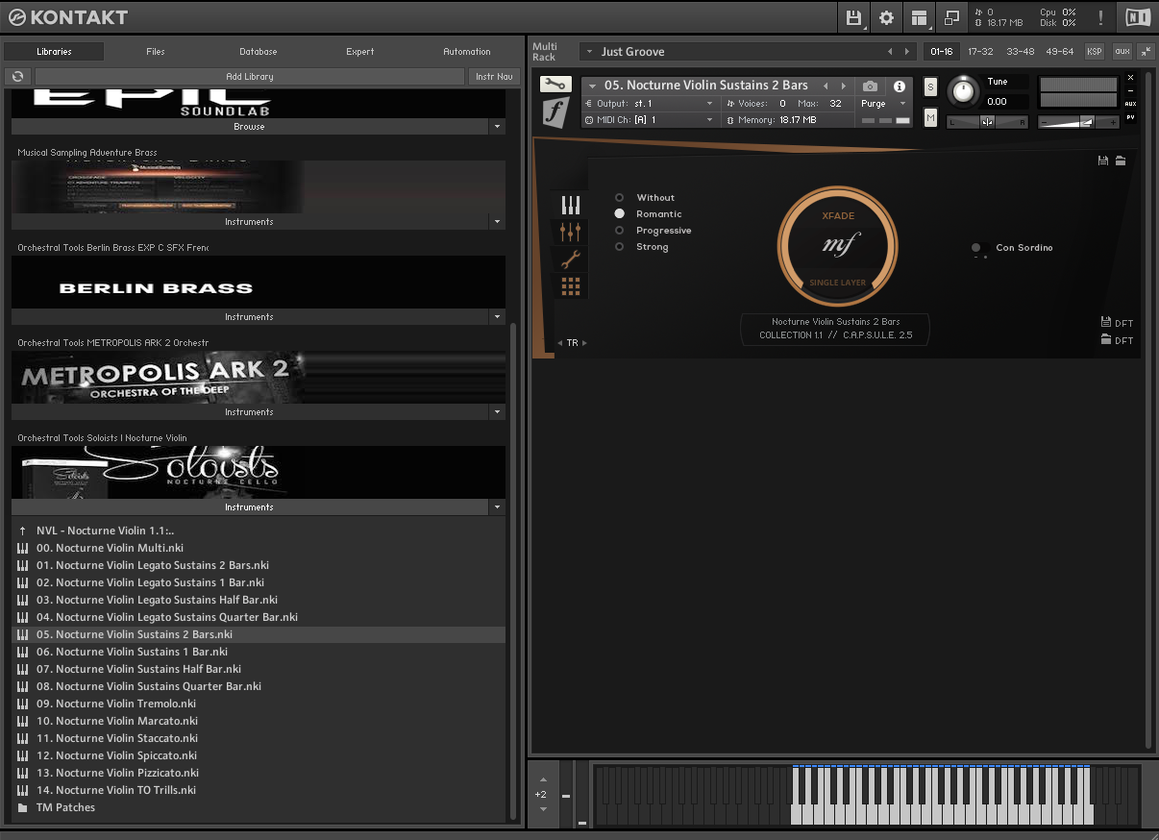Click the Add Library button

250,76
